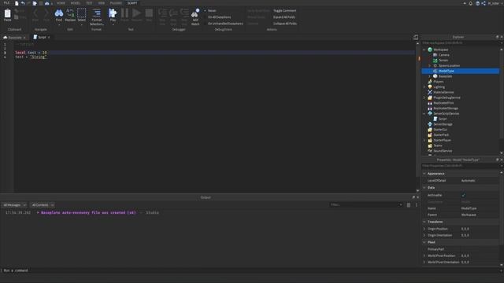The height and width of the screenshot is (283, 504).
Task: Click the ServerScriptService icon in Explorer
Action: coord(430,113)
